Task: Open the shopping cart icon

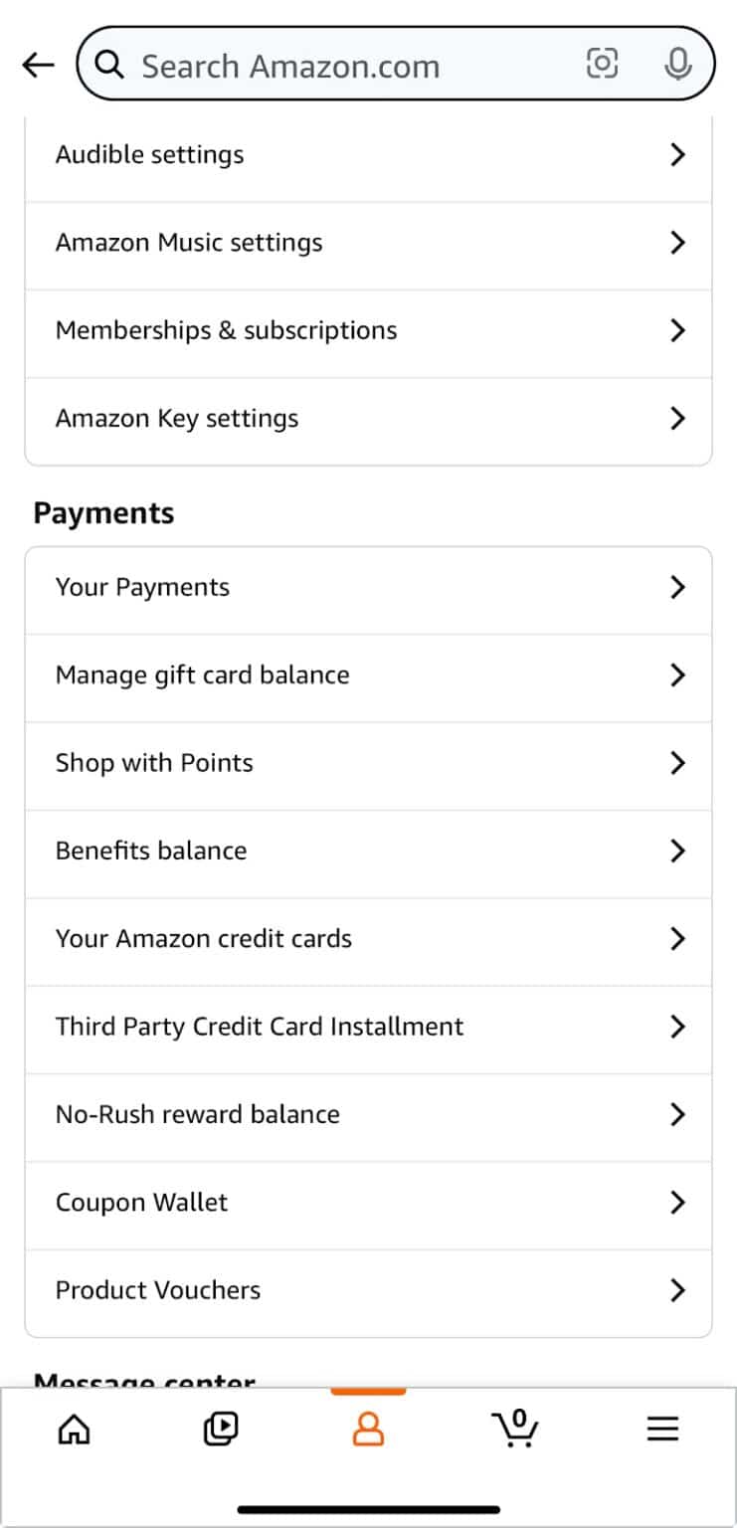Action: [515, 1429]
